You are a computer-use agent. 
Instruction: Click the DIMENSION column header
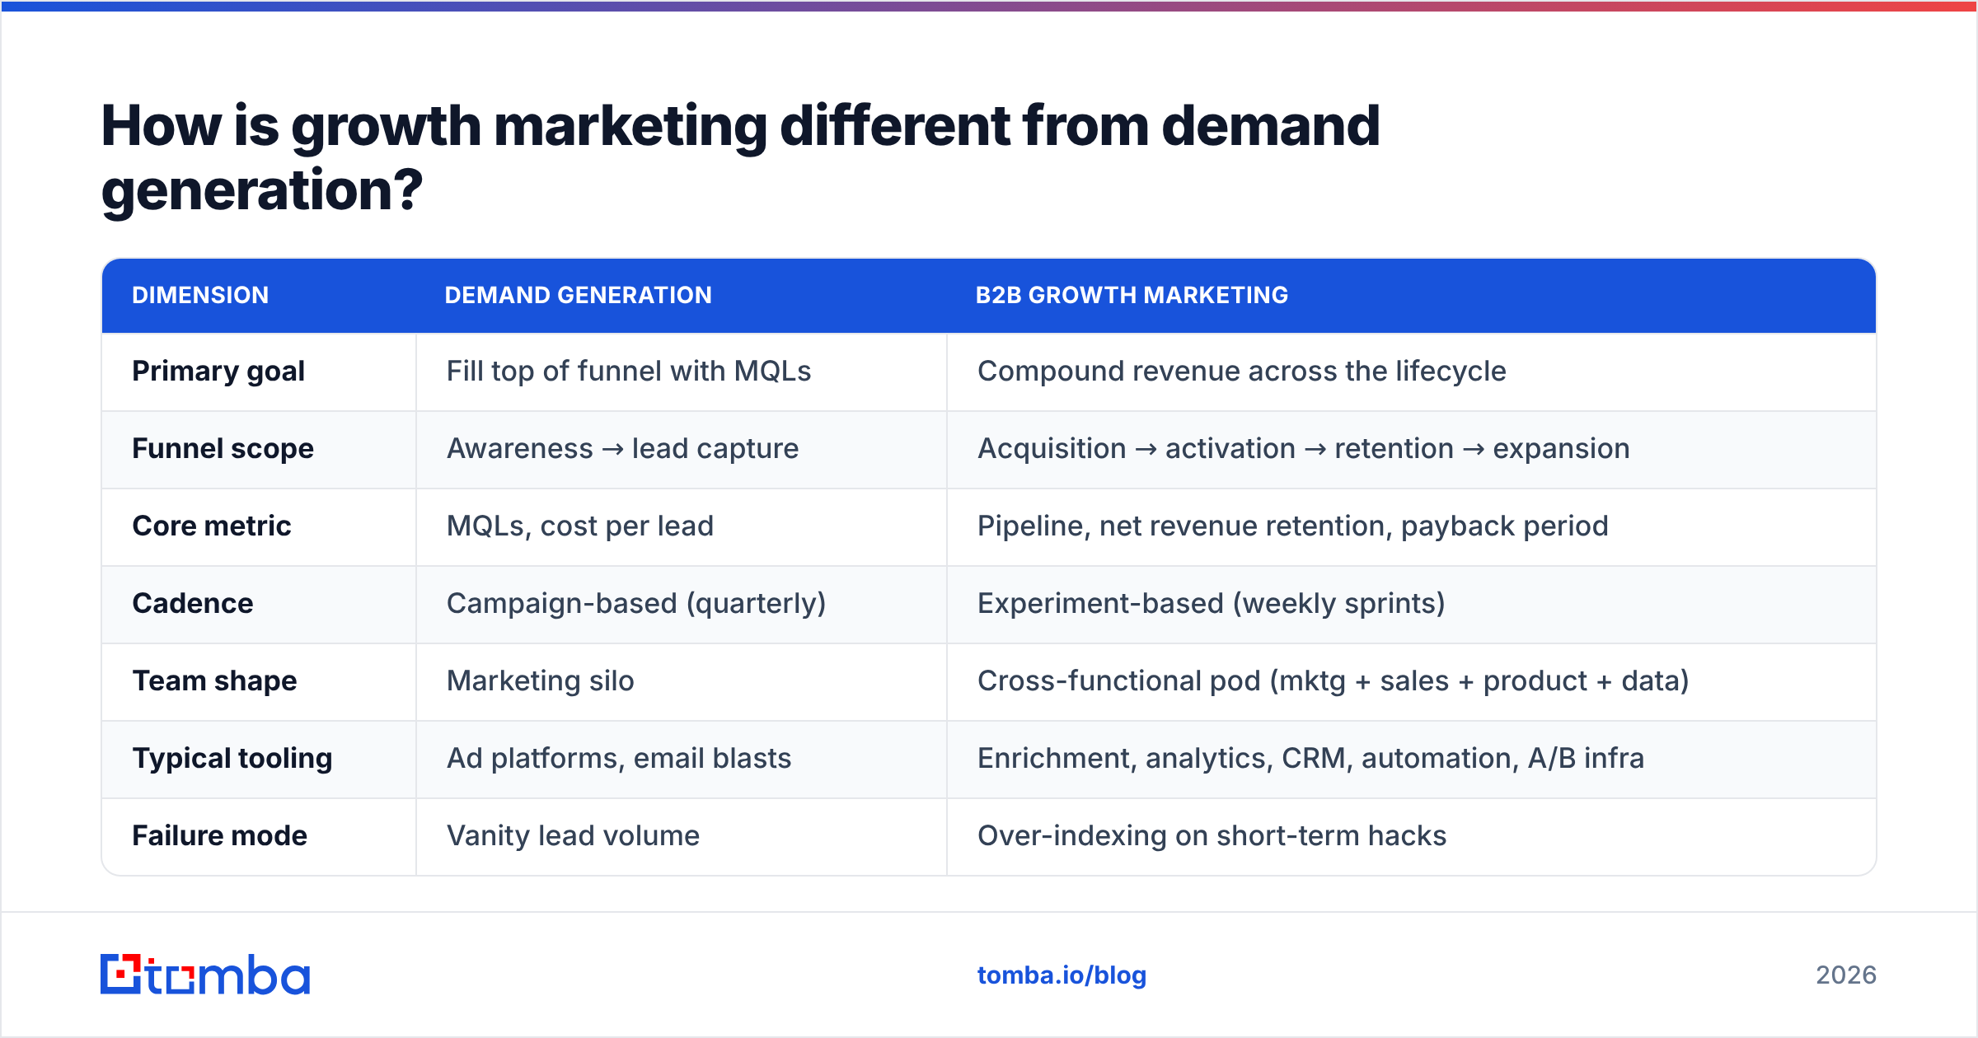coord(200,295)
